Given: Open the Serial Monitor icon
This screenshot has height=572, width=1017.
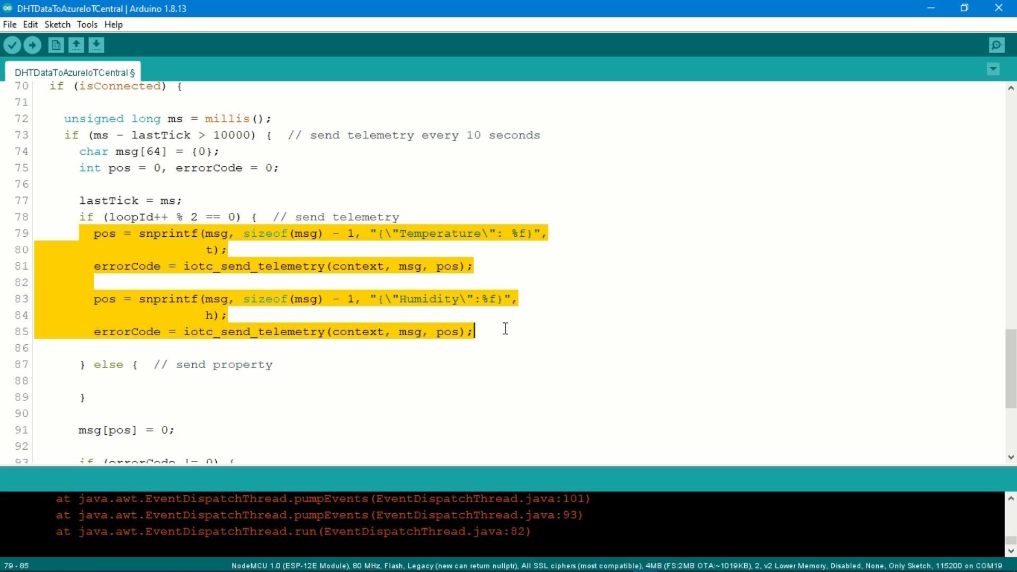Looking at the screenshot, I should pos(996,45).
